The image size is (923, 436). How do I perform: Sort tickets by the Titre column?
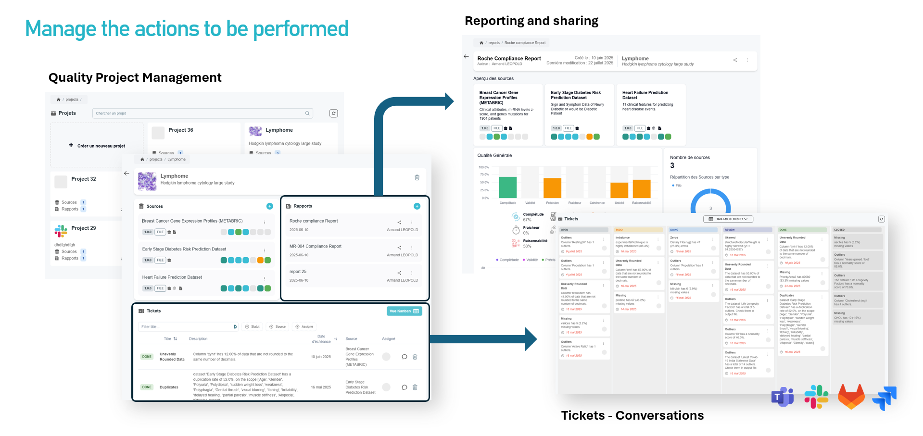170,339
